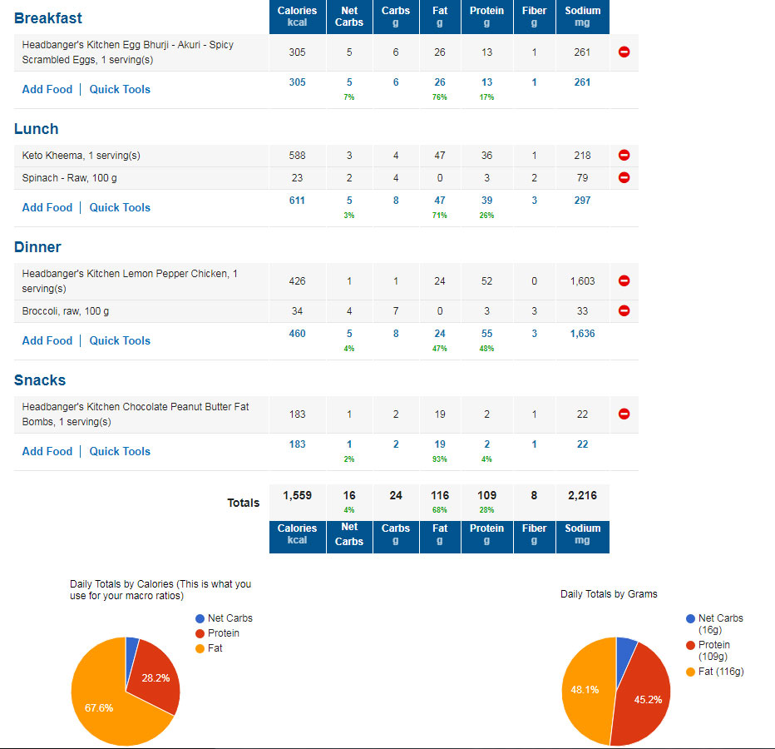Delete Lemon Pepper Chicken from dinner

tap(624, 281)
